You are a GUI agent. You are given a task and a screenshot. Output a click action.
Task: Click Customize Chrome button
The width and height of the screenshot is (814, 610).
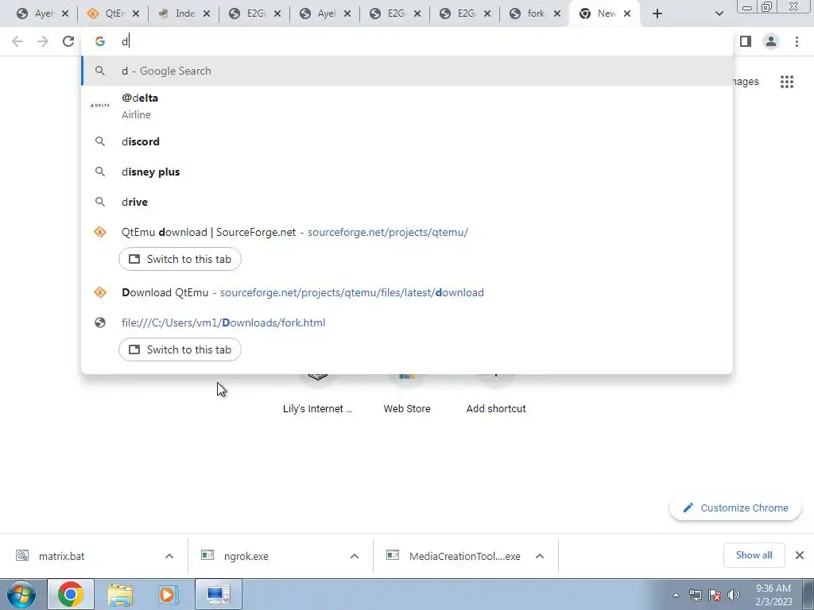click(x=735, y=508)
